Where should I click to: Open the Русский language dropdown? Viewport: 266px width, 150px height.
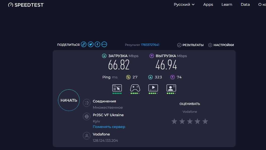(x=184, y=5)
